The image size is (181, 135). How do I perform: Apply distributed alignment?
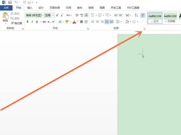(112, 22)
